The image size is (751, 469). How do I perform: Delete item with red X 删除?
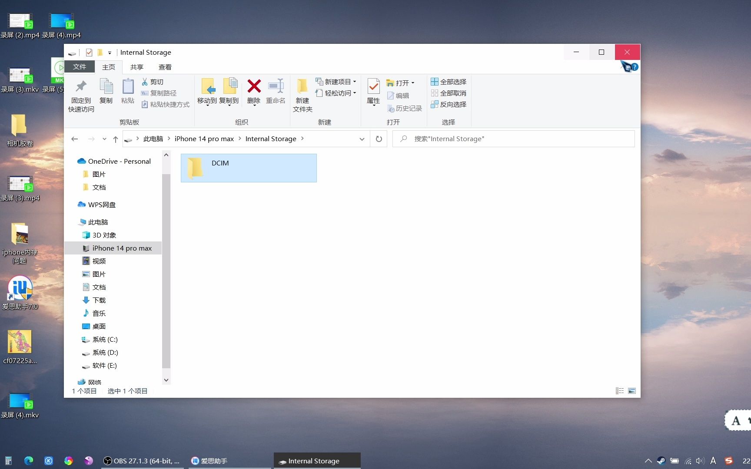coord(254,92)
